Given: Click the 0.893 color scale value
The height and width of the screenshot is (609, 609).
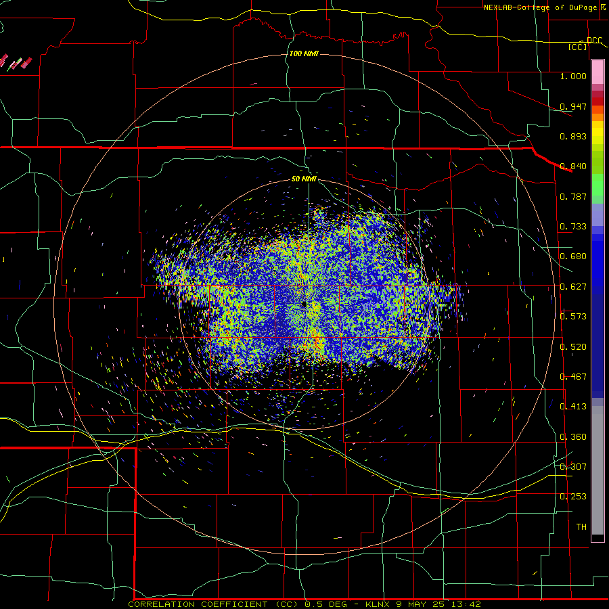Looking at the screenshot, I should (x=573, y=136).
